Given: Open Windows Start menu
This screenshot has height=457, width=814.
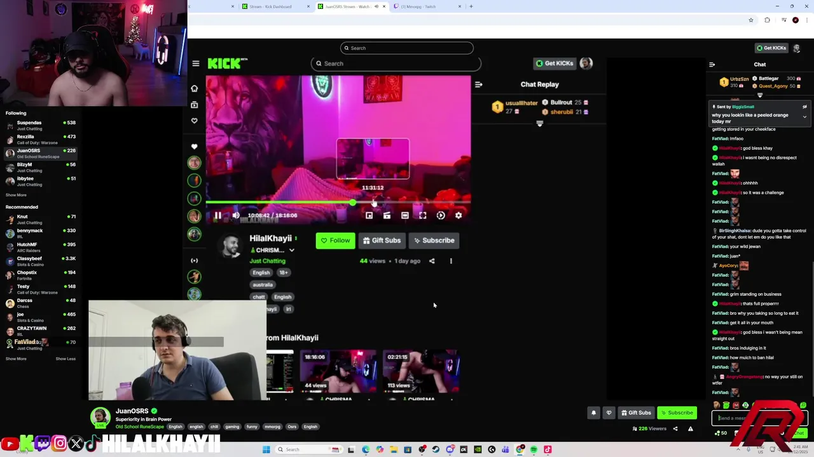Looking at the screenshot, I should pyautogui.click(x=266, y=449).
